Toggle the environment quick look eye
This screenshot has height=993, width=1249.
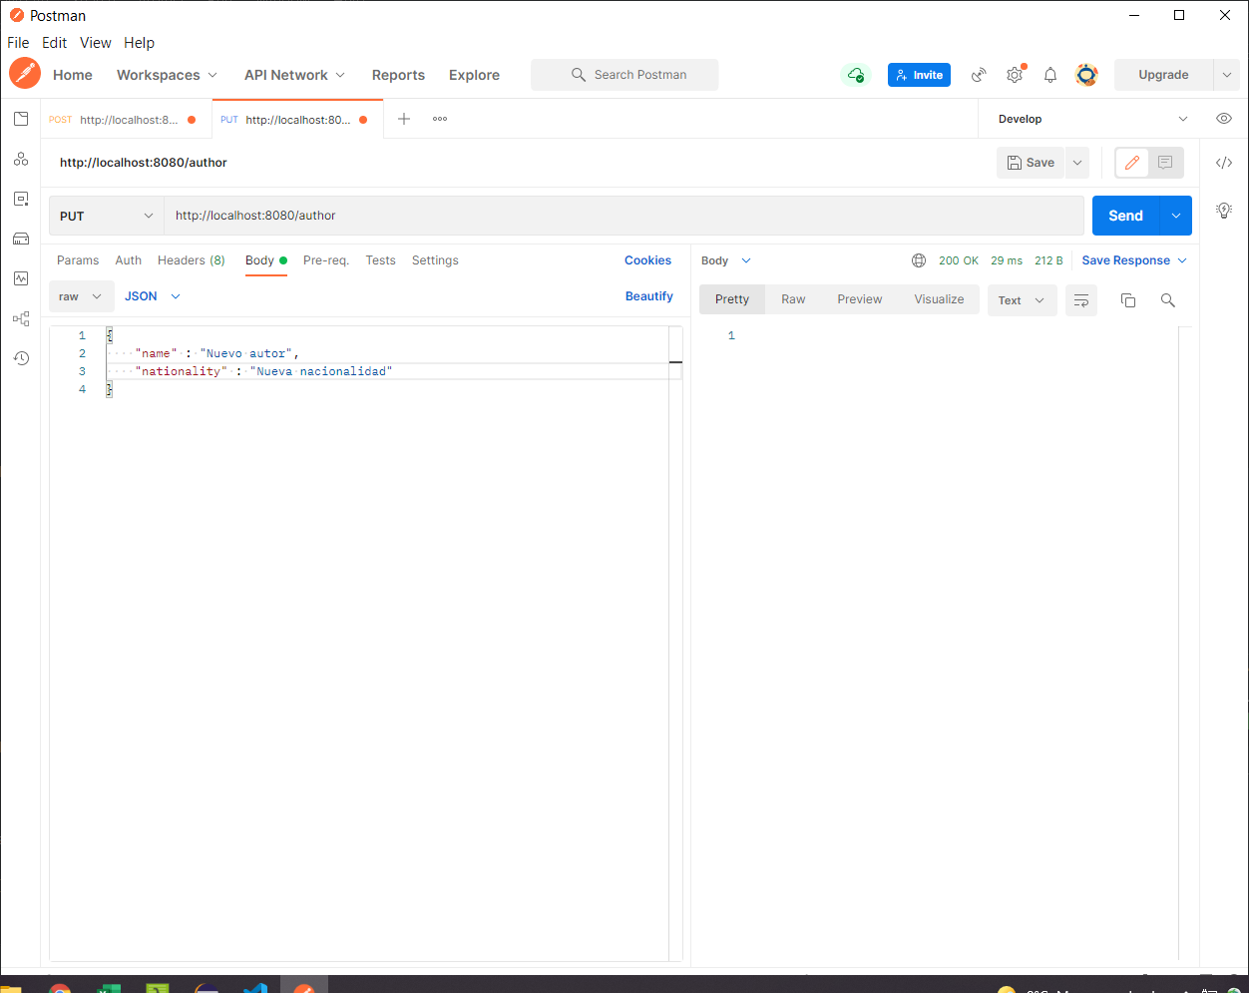click(1224, 119)
